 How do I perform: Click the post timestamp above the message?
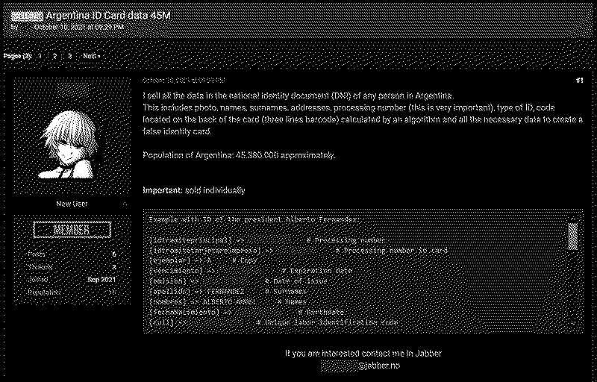pyautogui.click(x=184, y=81)
